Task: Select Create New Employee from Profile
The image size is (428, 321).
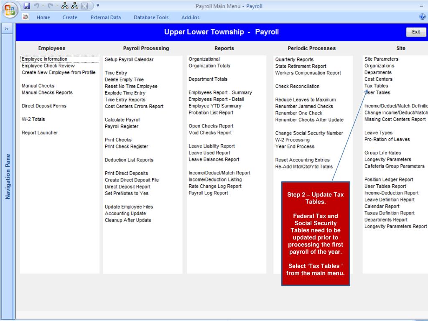Action: click(x=59, y=72)
